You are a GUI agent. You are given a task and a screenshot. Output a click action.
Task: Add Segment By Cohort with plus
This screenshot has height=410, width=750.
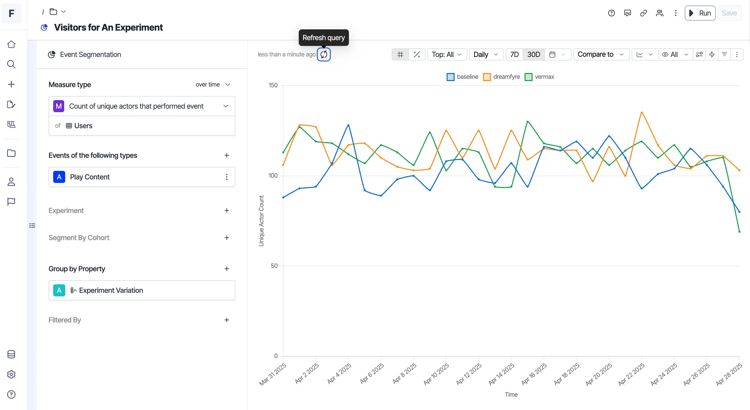[x=227, y=237]
